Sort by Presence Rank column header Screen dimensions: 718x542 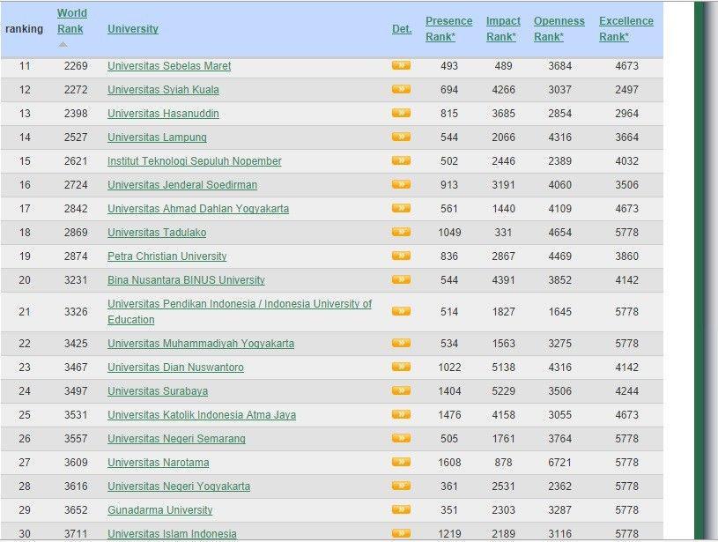(x=448, y=29)
